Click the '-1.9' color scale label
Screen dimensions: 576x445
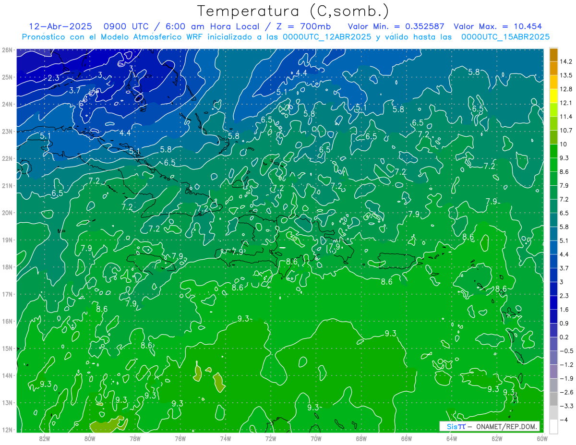click(x=566, y=378)
